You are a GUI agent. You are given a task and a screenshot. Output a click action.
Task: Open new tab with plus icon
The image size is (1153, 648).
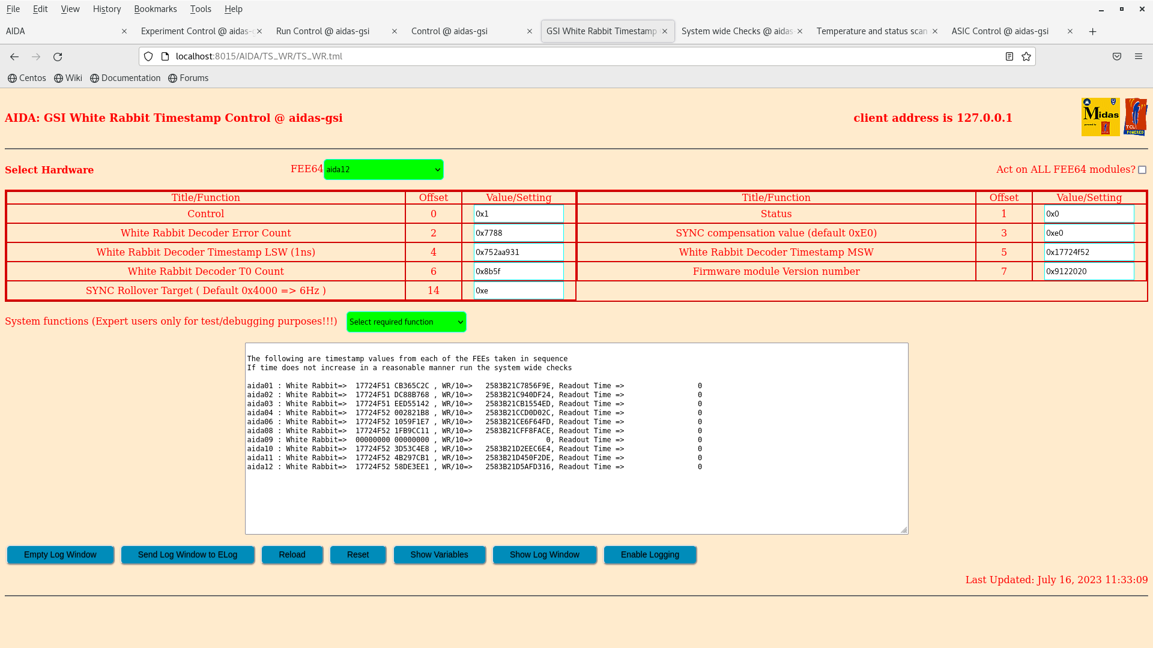[1092, 32]
